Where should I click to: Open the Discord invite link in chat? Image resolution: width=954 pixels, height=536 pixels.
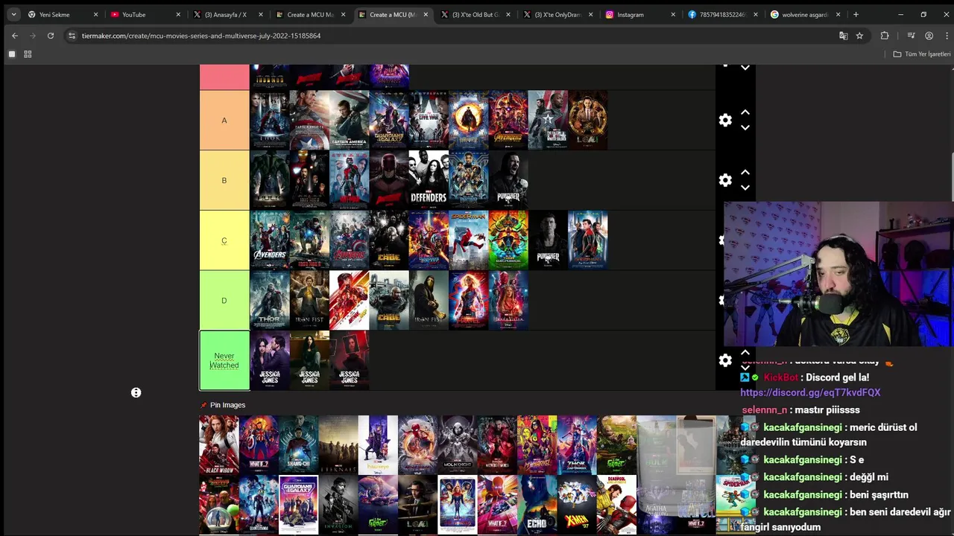tap(810, 392)
